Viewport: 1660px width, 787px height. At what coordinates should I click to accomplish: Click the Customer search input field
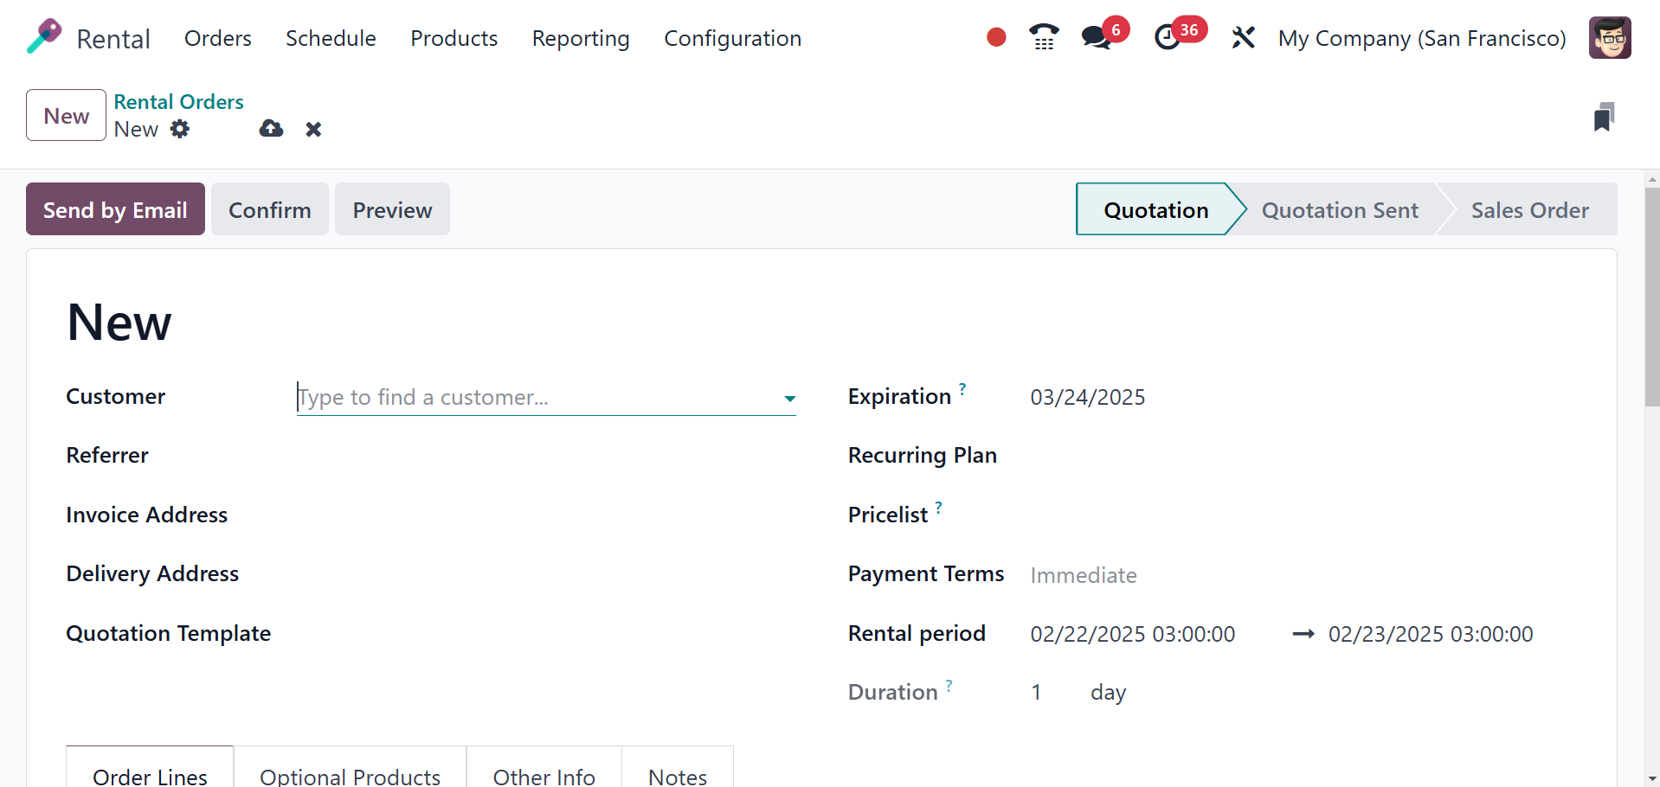pyautogui.click(x=537, y=398)
